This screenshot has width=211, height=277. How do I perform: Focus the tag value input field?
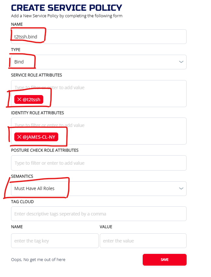pos(143,241)
